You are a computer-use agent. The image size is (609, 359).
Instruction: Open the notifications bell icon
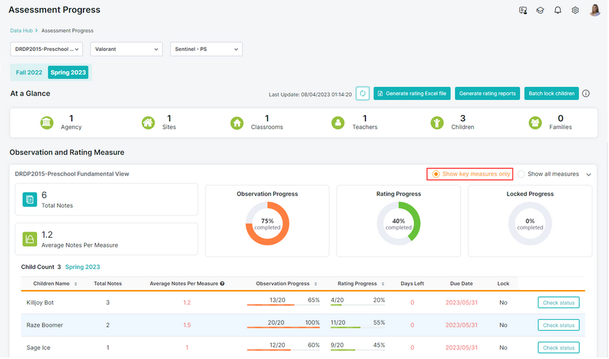pyautogui.click(x=557, y=10)
